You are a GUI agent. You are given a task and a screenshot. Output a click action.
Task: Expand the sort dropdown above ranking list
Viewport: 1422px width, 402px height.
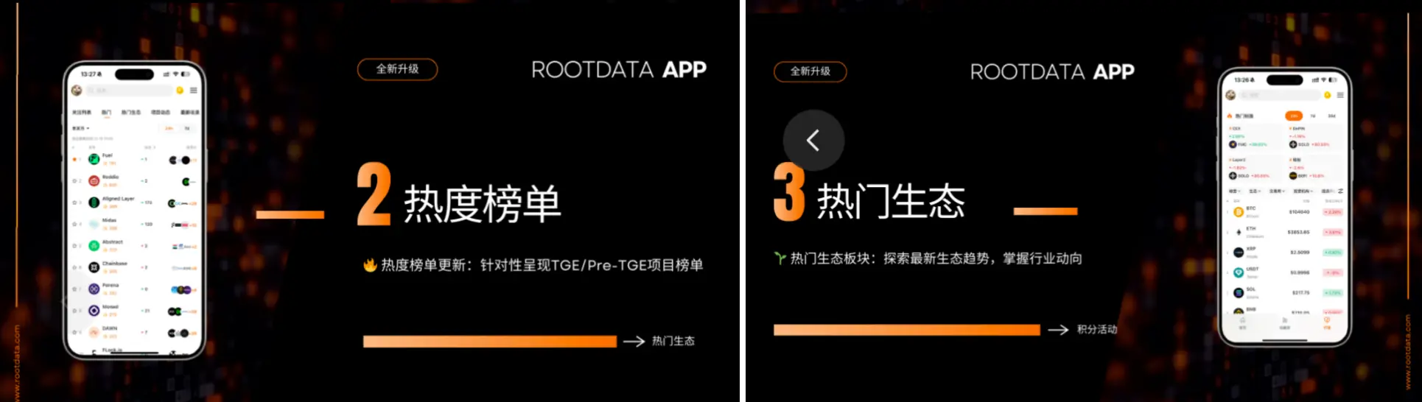[x=80, y=128]
